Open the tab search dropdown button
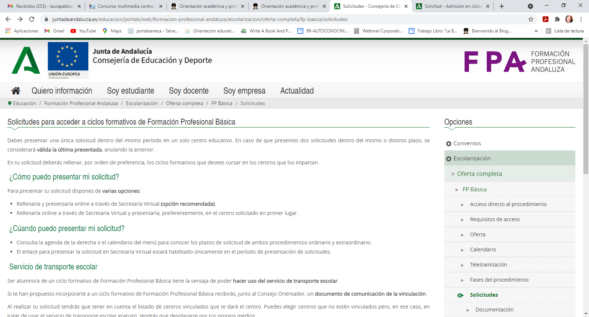 tap(530, 6)
